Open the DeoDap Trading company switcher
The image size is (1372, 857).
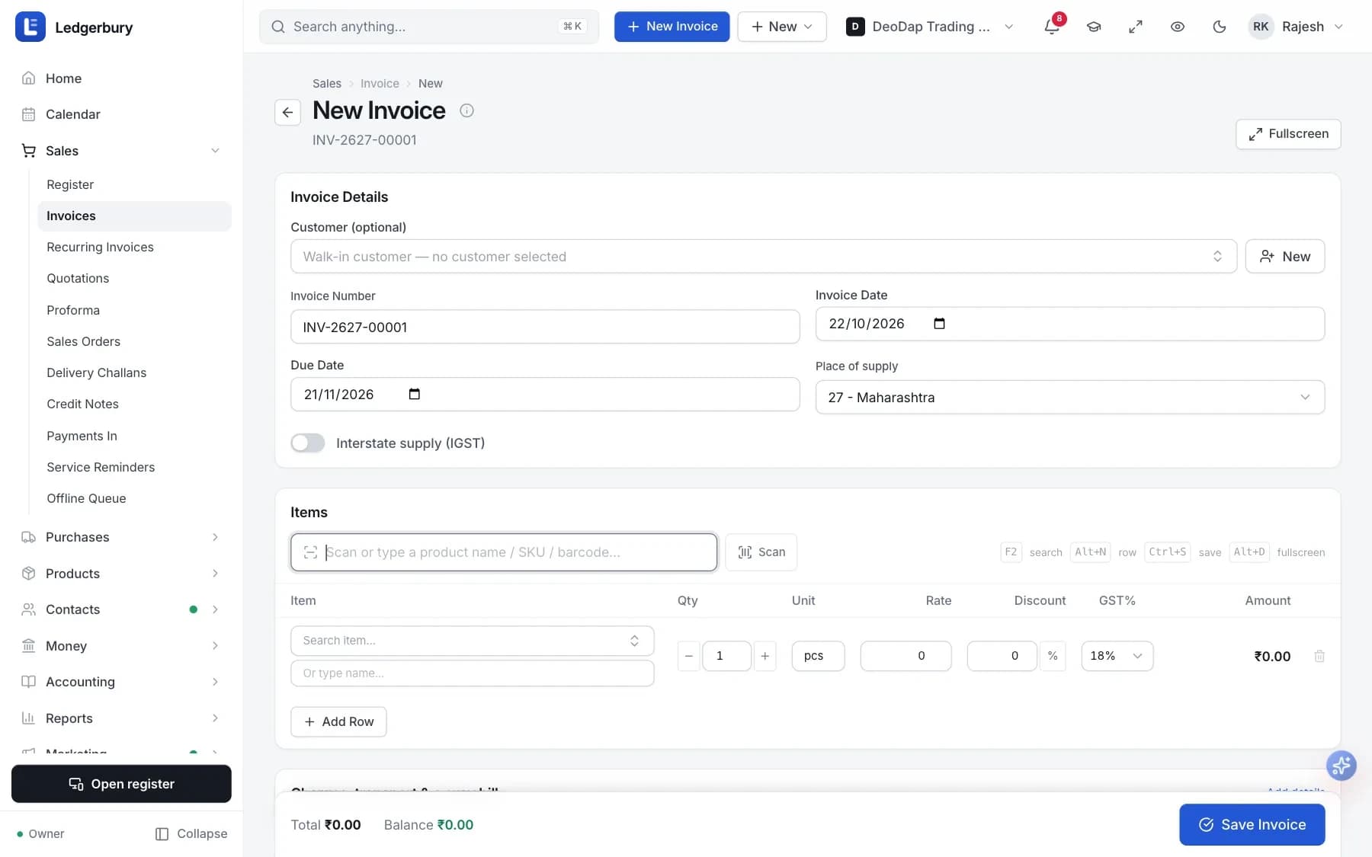point(930,27)
